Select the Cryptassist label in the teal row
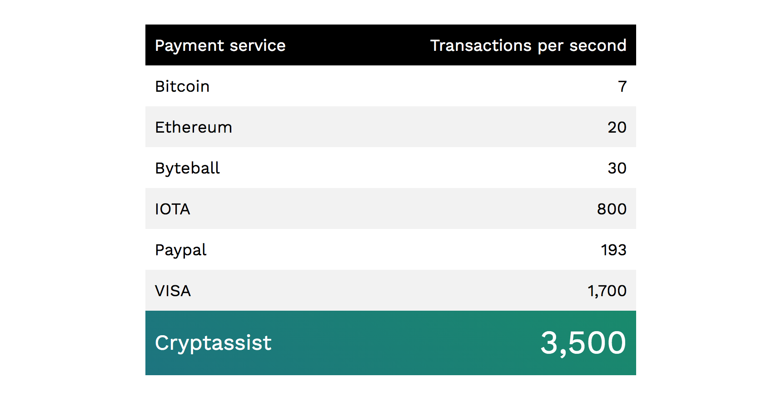Screen dimensions: 767x397 click(x=213, y=343)
